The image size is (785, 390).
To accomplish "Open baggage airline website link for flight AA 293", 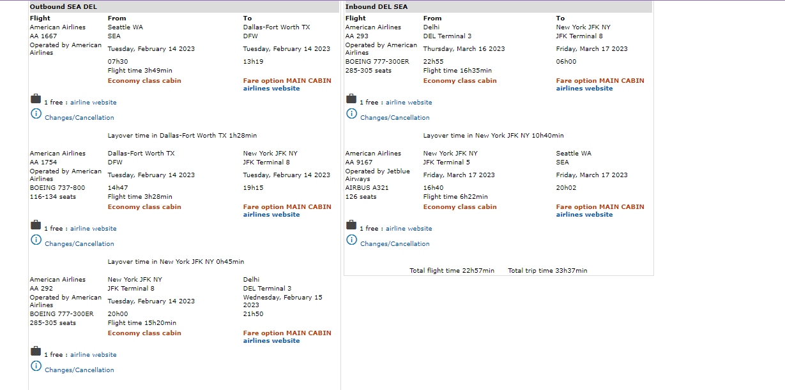I will click(x=409, y=103).
